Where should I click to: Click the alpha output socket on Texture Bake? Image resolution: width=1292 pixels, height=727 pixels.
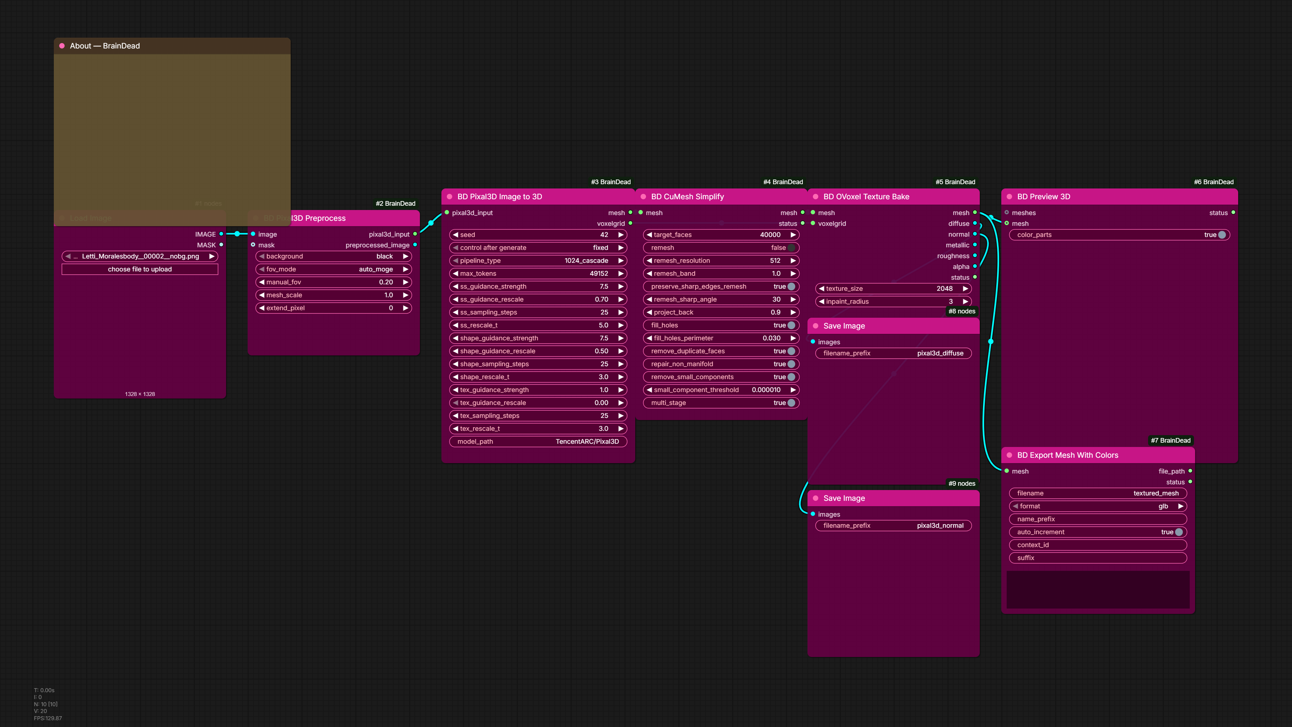click(975, 266)
